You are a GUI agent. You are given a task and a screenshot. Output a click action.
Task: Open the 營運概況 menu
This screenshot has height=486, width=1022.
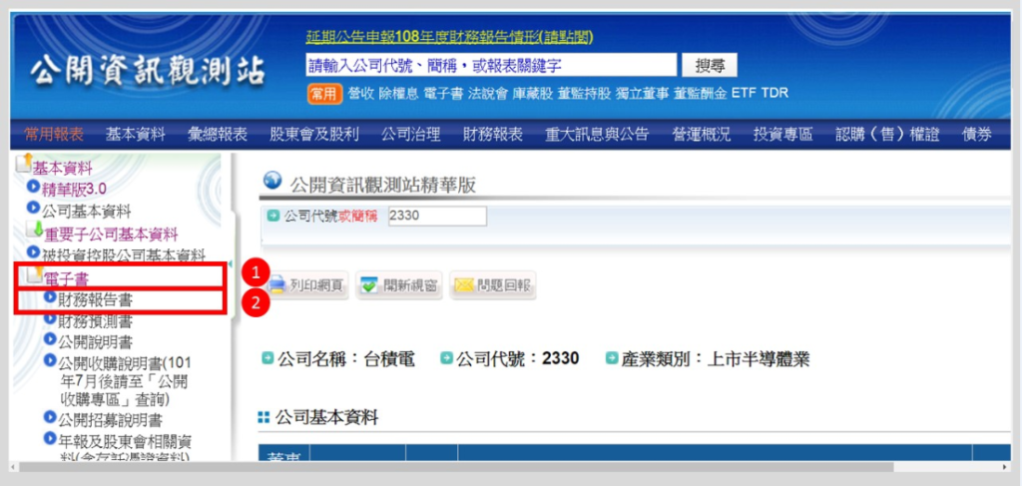pyautogui.click(x=702, y=135)
